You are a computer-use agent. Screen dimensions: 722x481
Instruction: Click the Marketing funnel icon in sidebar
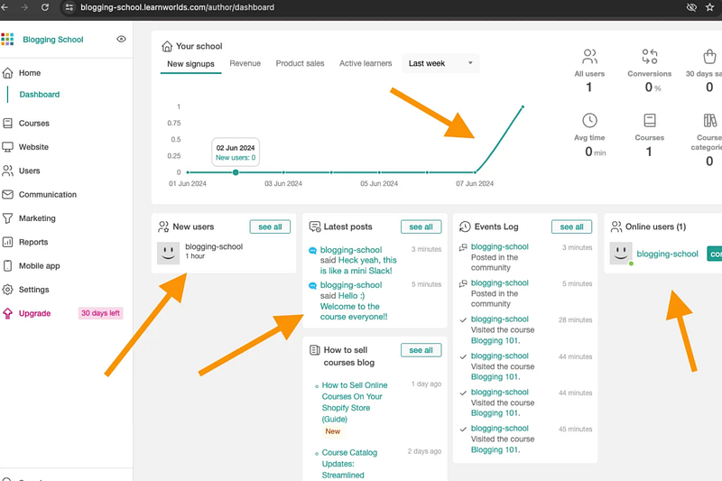coord(7,218)
